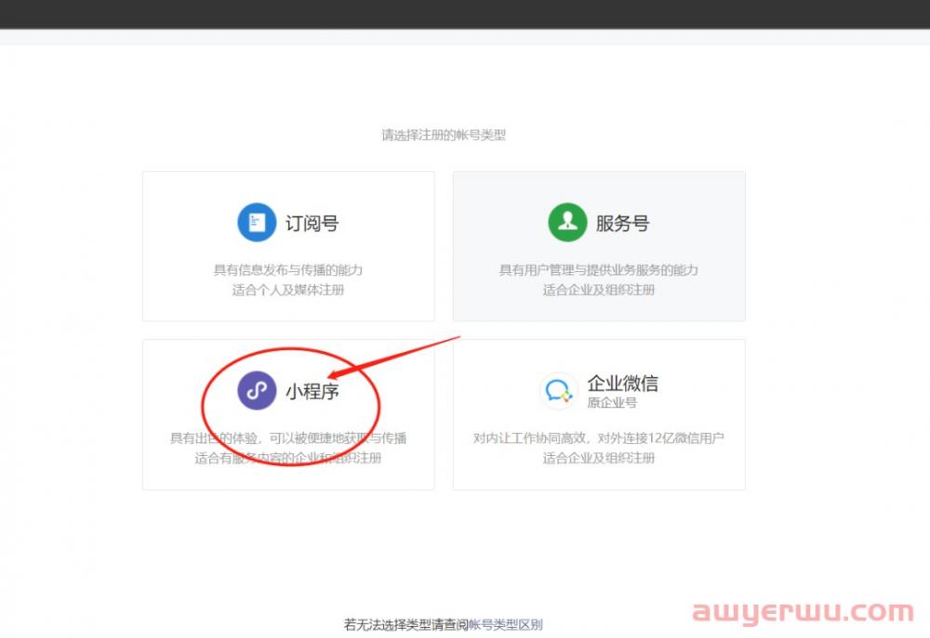Click 适合企业及组织注册 under 服务号
Image resolution: width=930 pixels, height=638 pixels.
click(x=598, y=290)
